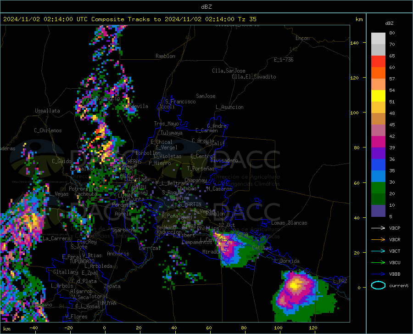This screenshot has width=413, height=334.
Task: Click the Potrerillos map label
Action: pyautogui.click(x=84, y=189)
